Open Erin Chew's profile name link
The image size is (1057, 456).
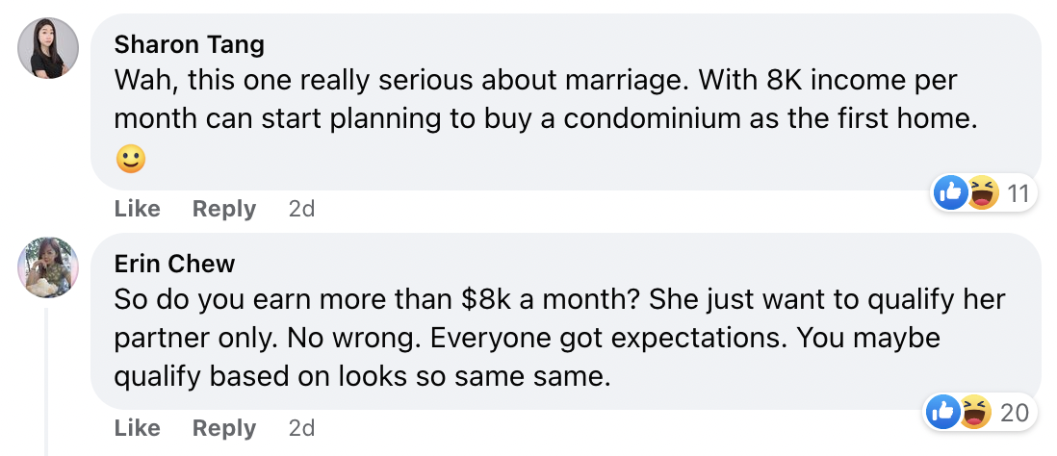pos(174,264)
